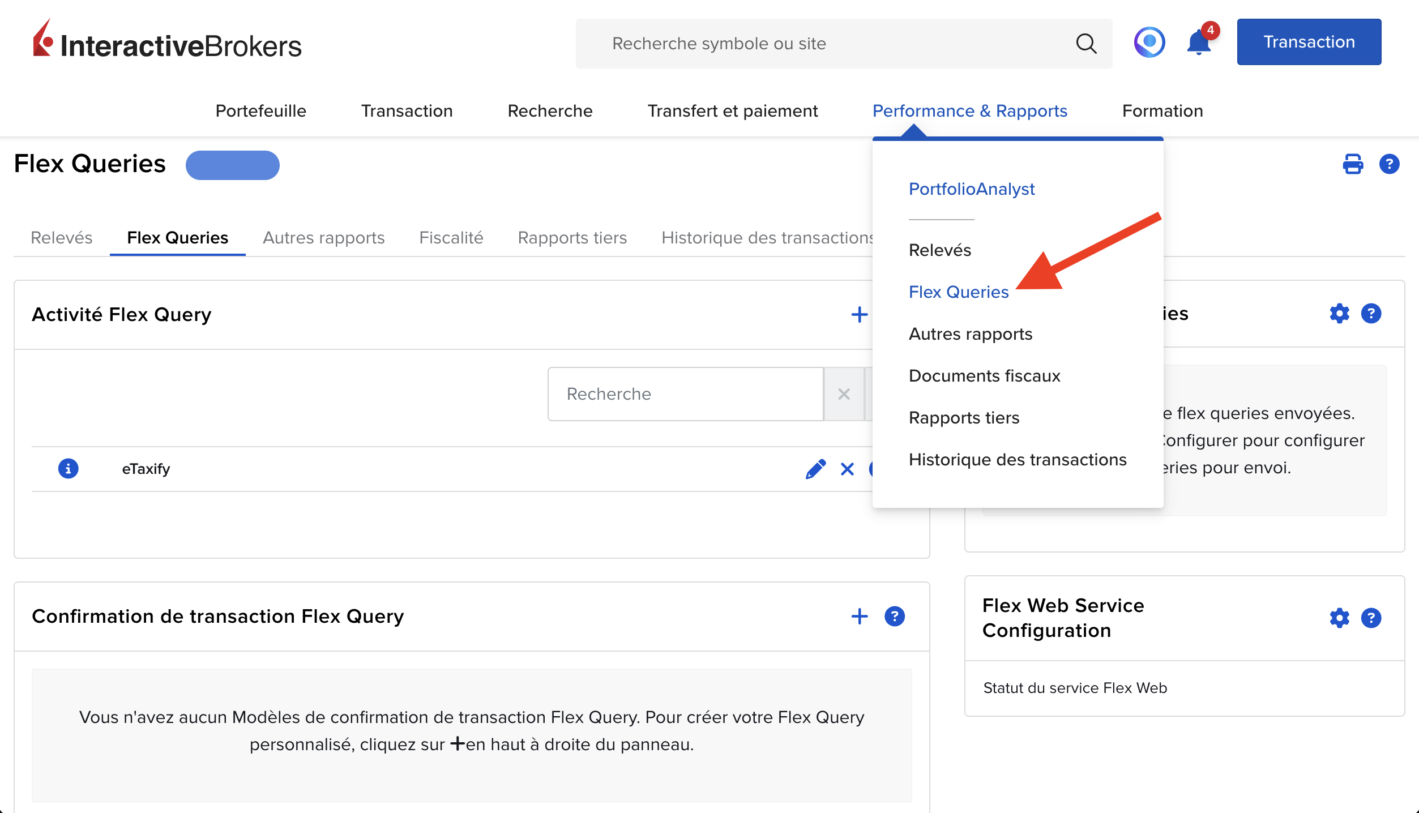Delete the eTaxify query with X icon
The image size is (1419, 813).
[x=847, y=469]
